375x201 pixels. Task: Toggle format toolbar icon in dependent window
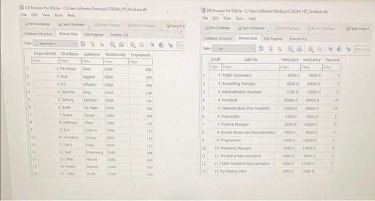tap(152, 45)
